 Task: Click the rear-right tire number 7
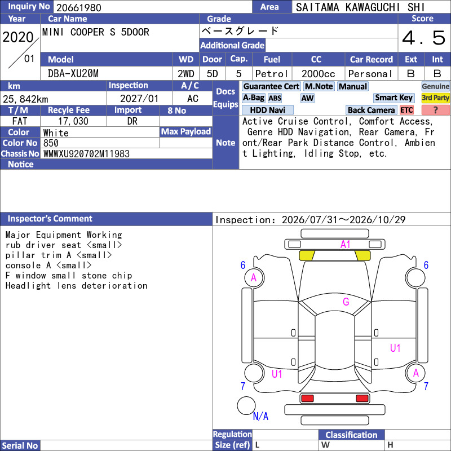pos(426,386)
